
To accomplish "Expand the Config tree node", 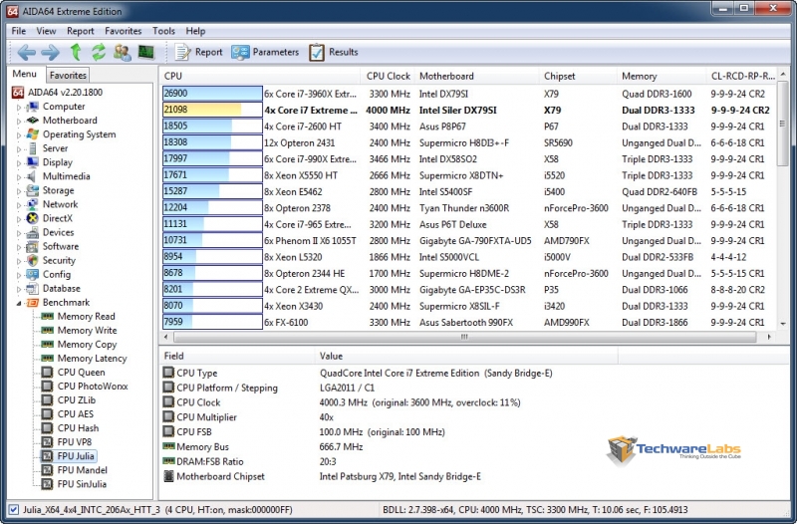I will pos(19,275).
